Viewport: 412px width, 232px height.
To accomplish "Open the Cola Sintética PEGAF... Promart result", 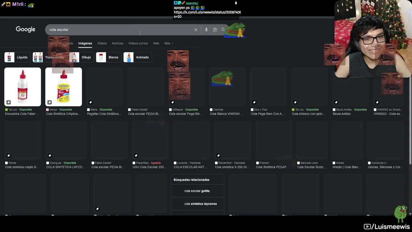I will coord(273,167).
